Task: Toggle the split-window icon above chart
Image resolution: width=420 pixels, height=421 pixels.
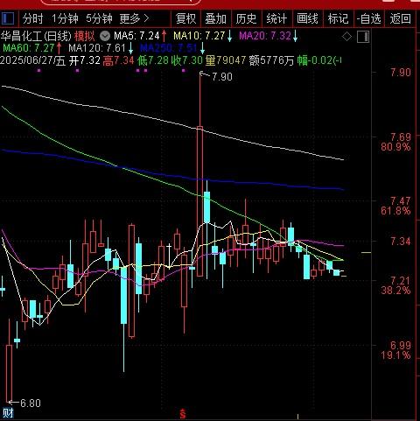Action: point(363,37)
